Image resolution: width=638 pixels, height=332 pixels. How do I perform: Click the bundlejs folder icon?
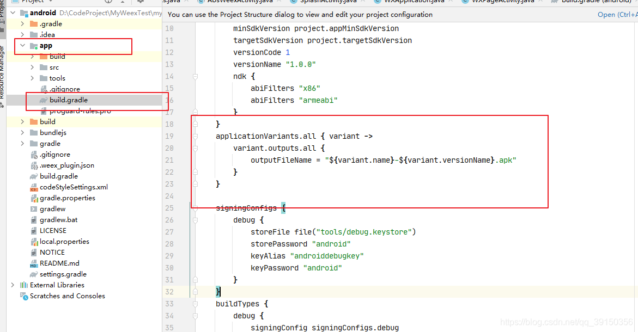pyautogui.click(x=34, y=133)
